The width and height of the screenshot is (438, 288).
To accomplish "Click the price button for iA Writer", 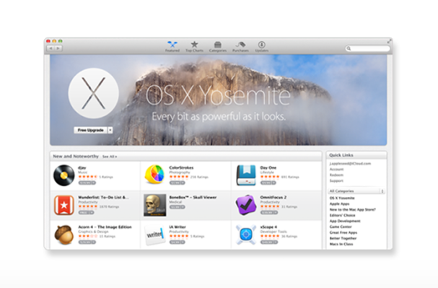I will [x=177, y=243].
